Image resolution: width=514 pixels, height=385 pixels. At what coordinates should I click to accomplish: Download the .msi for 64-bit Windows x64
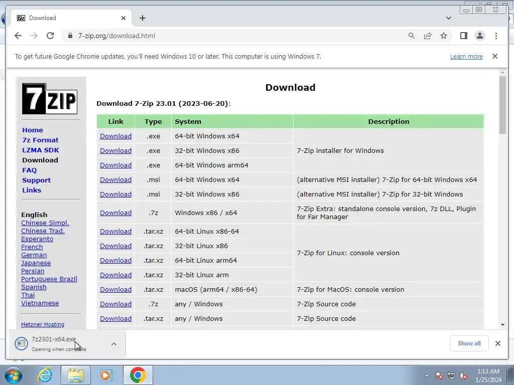pyautogui.click(x=116, y=180)
